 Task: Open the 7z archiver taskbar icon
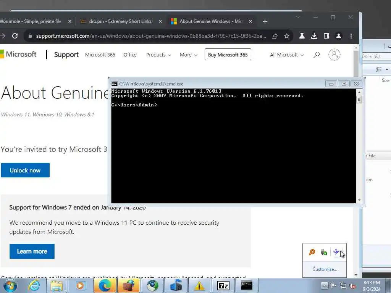point(223,285)
